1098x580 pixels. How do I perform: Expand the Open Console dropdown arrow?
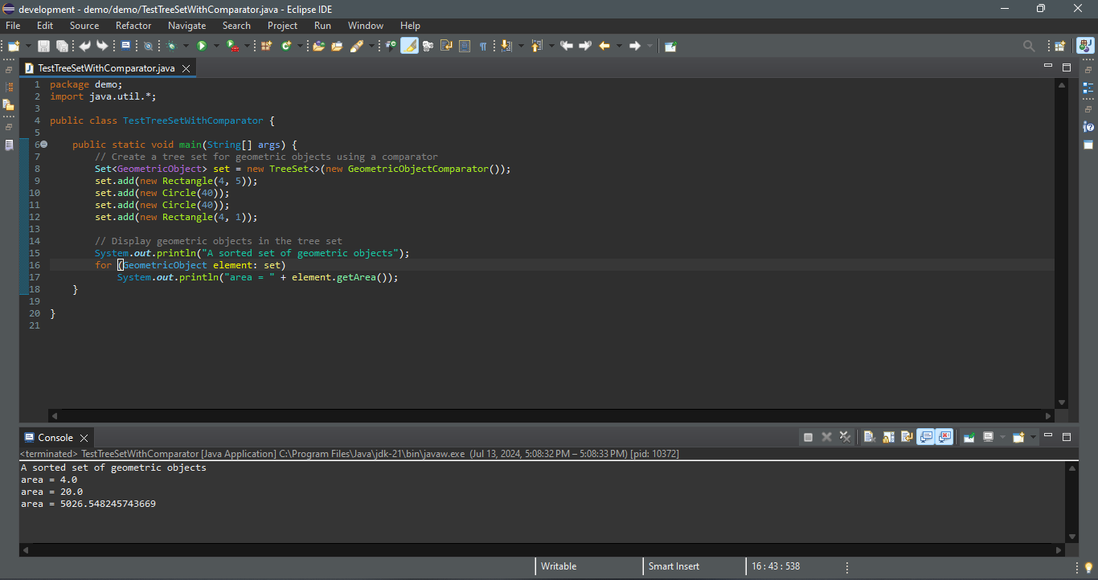pos(1033,437)
